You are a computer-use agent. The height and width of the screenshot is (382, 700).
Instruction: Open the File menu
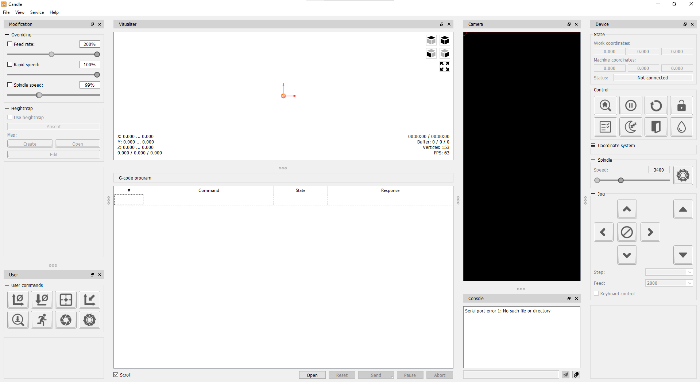click(6, 12)
